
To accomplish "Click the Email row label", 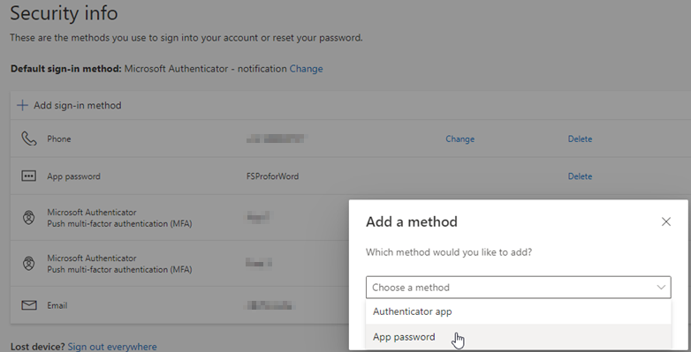I will click(57, 305).
